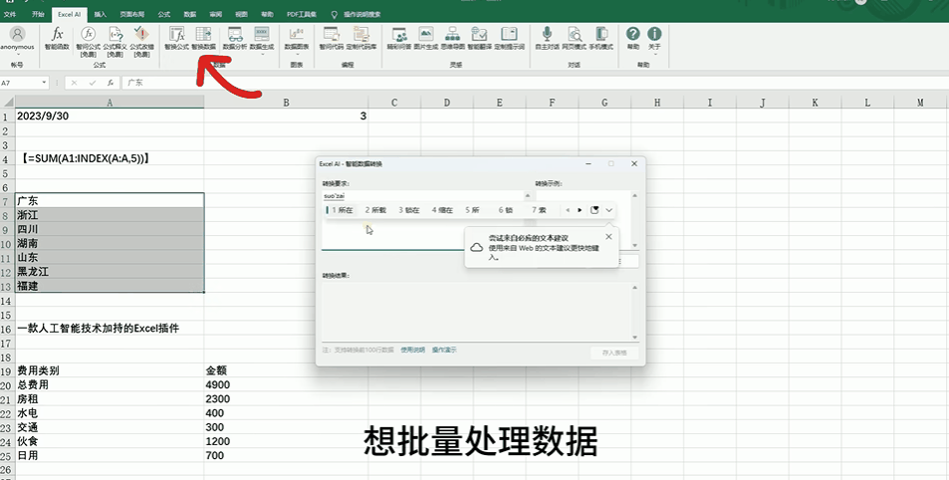Image resolution: width=949 pixels, height=480 pixels.
Task: Open 数据图表 chart tool
Action: tap(297, 34)
